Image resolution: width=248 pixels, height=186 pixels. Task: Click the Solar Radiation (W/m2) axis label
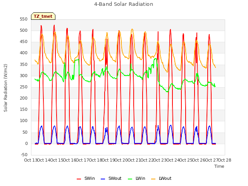[x=5, y=88]
